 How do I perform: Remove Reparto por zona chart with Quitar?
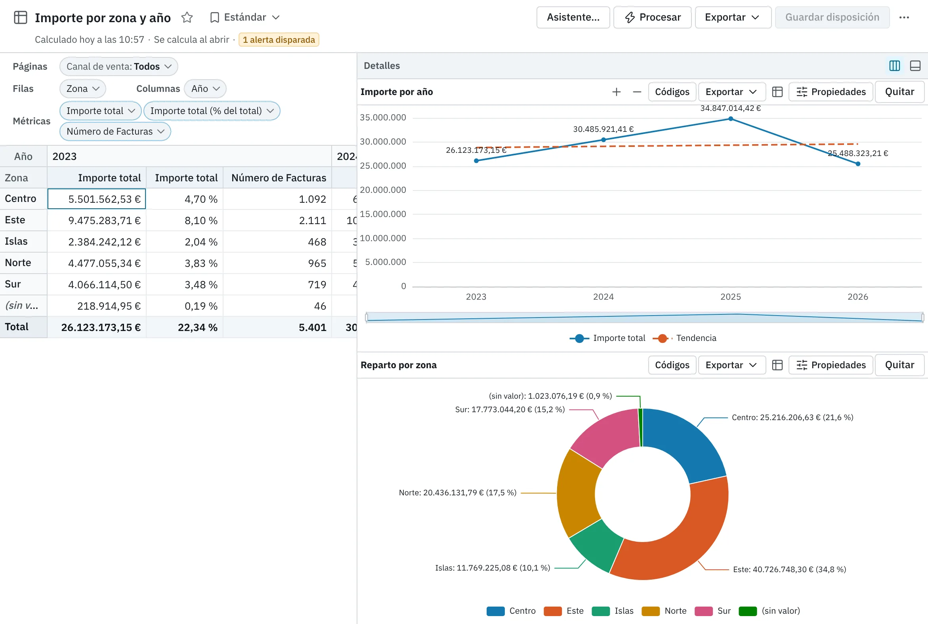tap(899, 365)
